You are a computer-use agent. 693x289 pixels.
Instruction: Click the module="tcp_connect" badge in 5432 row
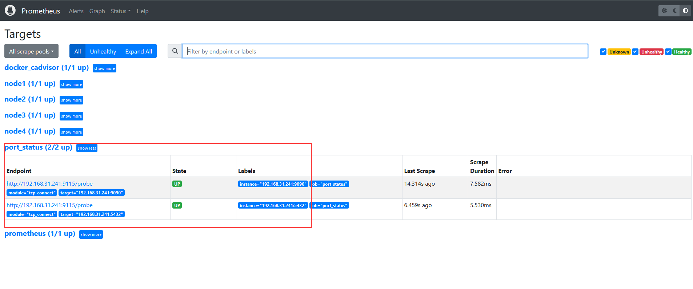(32, 214)
